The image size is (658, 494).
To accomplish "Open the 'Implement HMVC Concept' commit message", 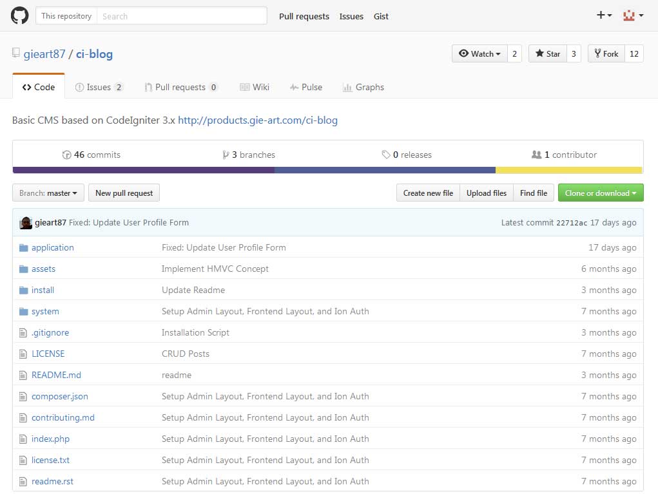I will coord(215,269).
